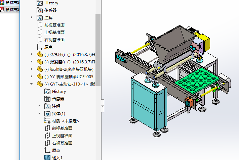Select (-) 被动轴-2(米老头双机头) label
Image resolution: width=239 pixels, height=160 pixels.
point(69,69)
